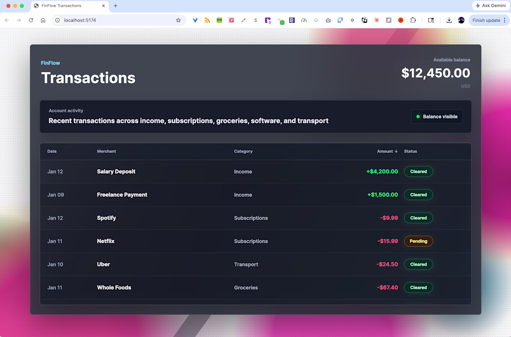Viewport: 511px width, 337px height.
Task: Click the Merchant column header
Action: (106, 152)
